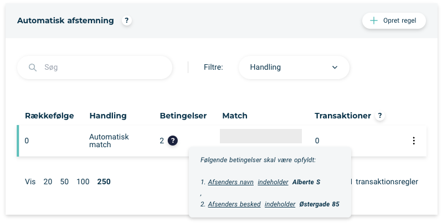Expand the Handling filter chevron

coord(335,68)
